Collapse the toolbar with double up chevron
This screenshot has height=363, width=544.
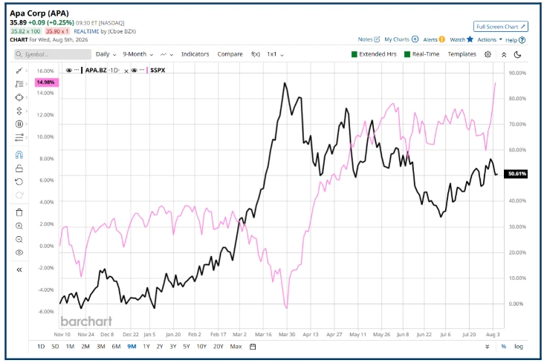coord(504,55)
